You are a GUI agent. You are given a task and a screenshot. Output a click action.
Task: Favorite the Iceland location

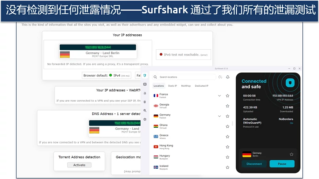(x=228, y=167)
